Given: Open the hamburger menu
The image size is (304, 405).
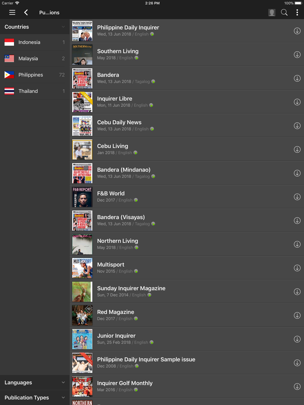Looking at the screenshot, I should (12, 12).
